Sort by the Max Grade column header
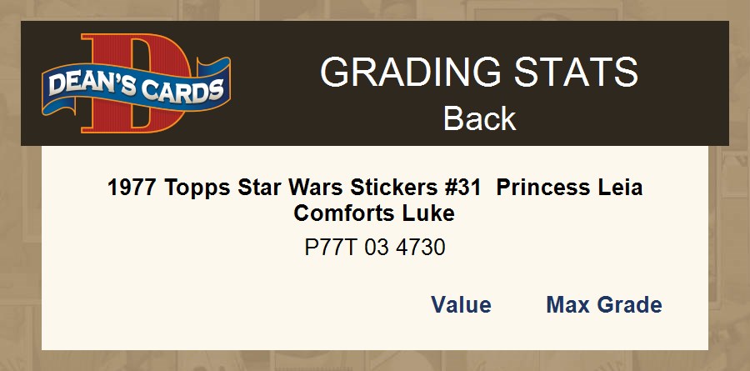750x371 pixels. click(x=603, y=305)
